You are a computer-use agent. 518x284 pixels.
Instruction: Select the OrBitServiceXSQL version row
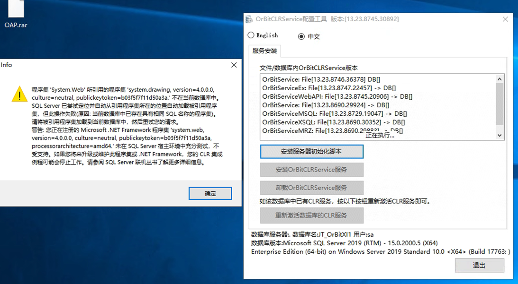[334, 122]
